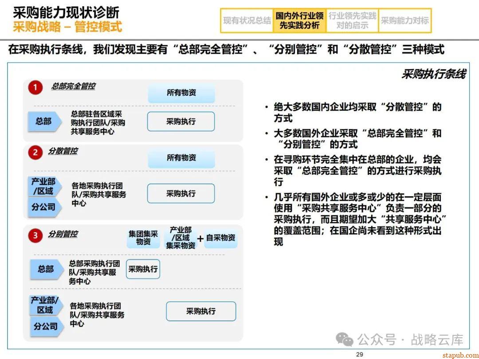Click the wide 采购执行 box in 分别管控's bottom row

201,312
